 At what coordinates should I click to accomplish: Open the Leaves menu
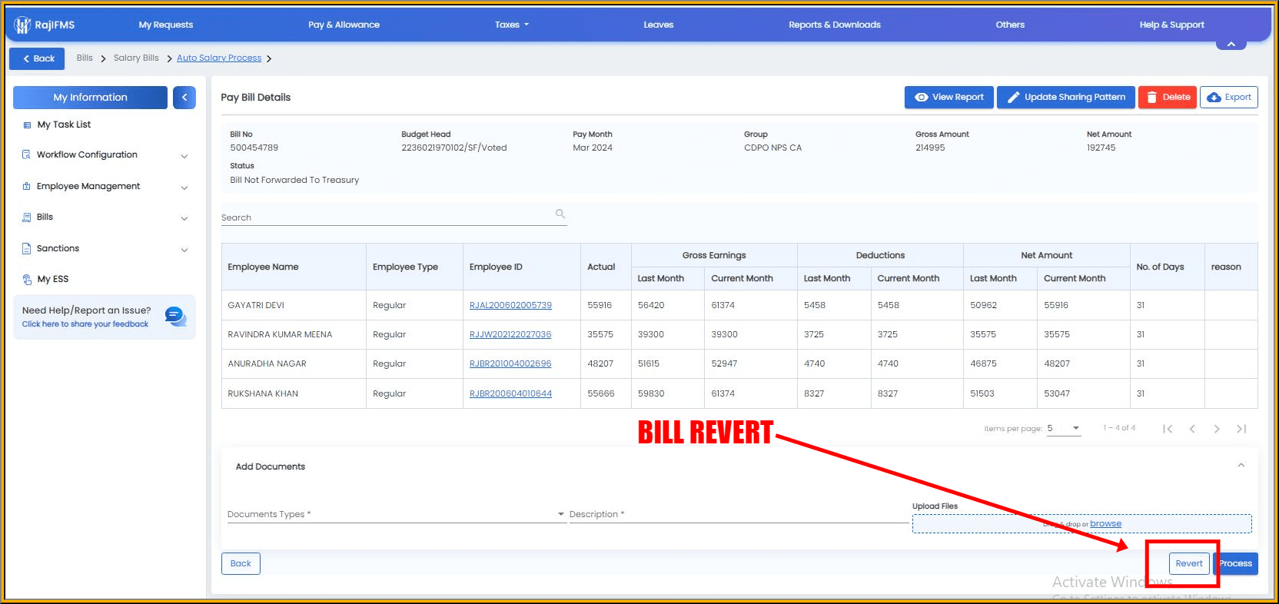coord(659,25)
